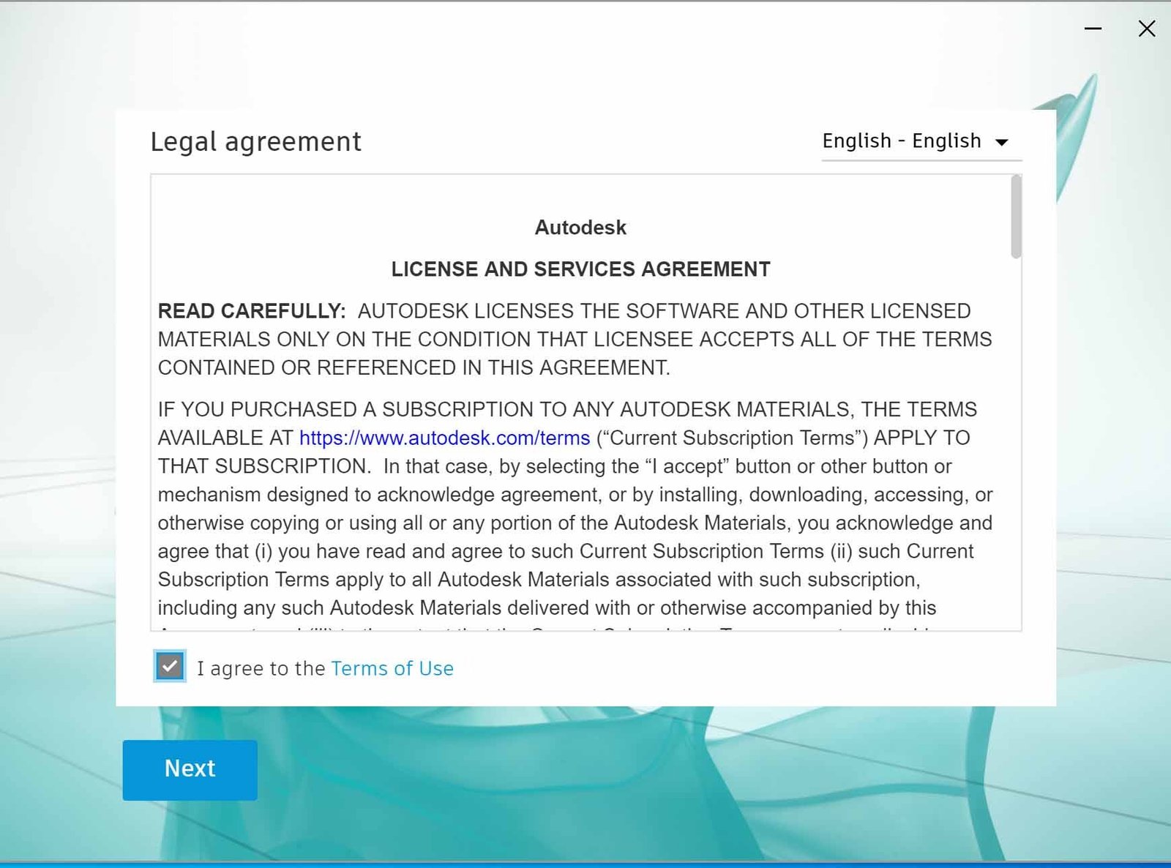Open the English - English language dropdown
1171x868 pixels.
[921, 141]
